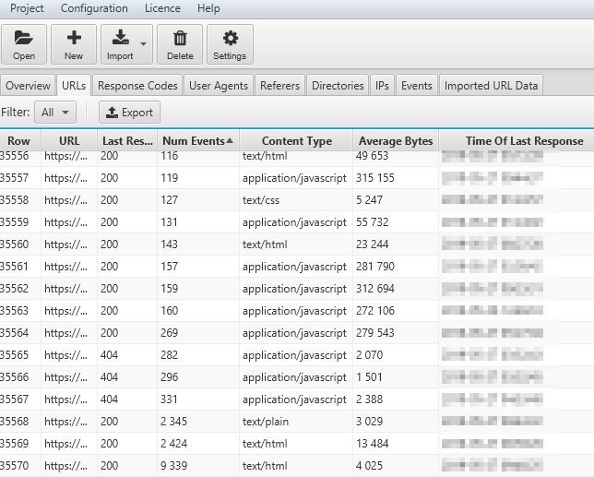Go to the Imported URL Data tab
The width and height of the screenshot is (594, 477).
pos(491,86)
